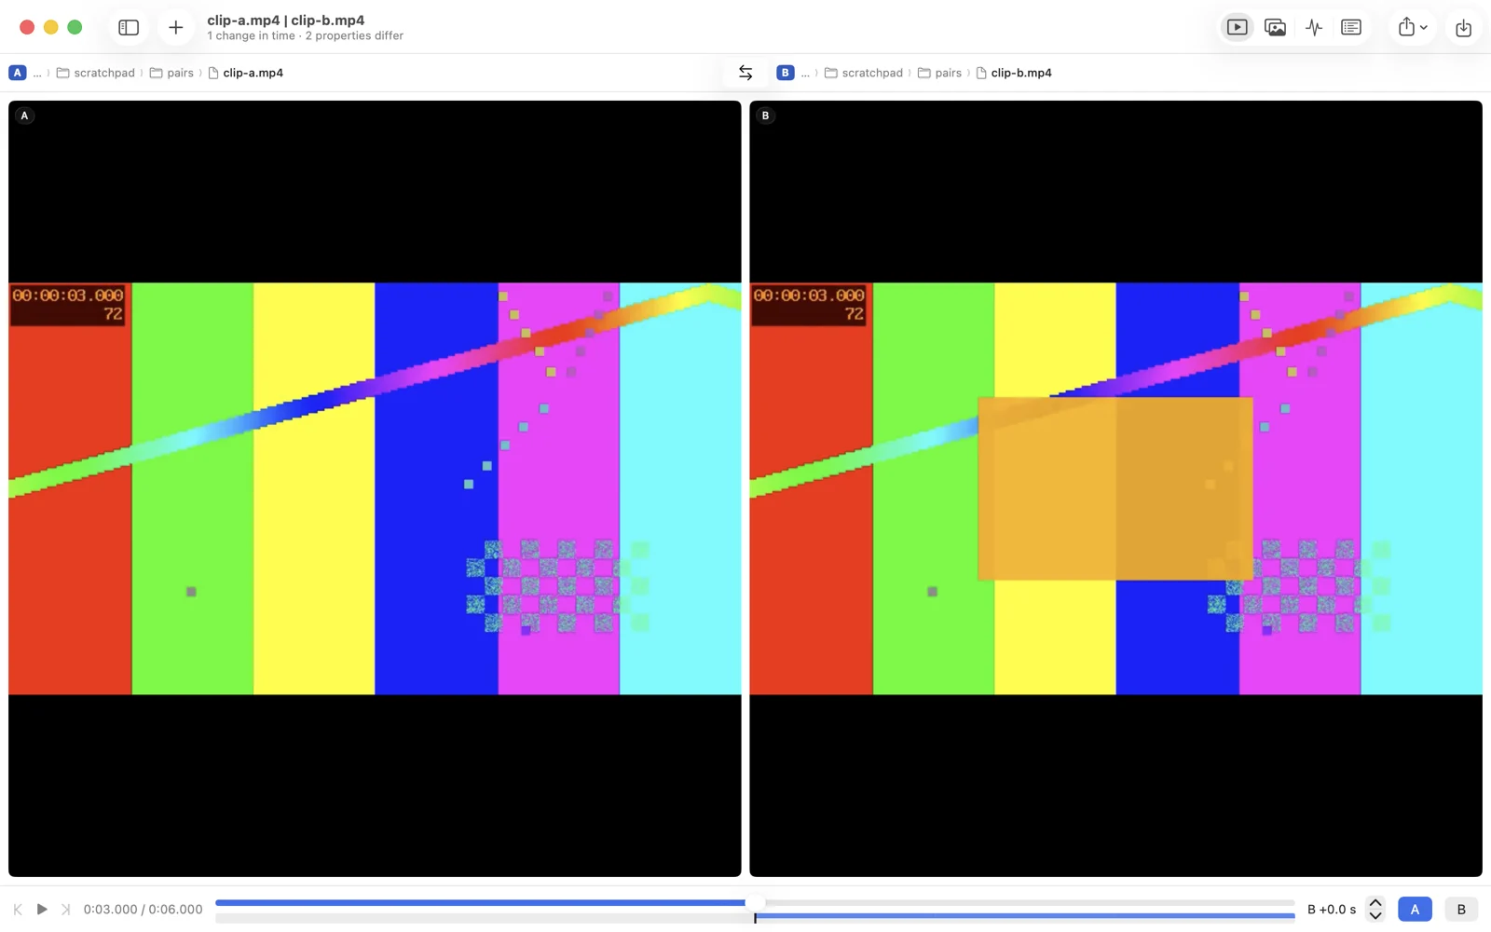Viewport: 1491px width, 932px height.
Task: Open scratchpad folder in path A
Action: tap(96, 73)
